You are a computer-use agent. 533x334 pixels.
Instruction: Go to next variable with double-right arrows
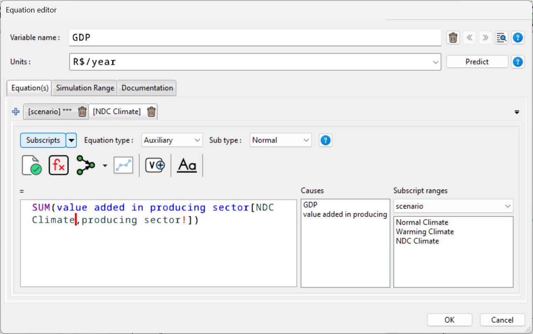point(485,38)
